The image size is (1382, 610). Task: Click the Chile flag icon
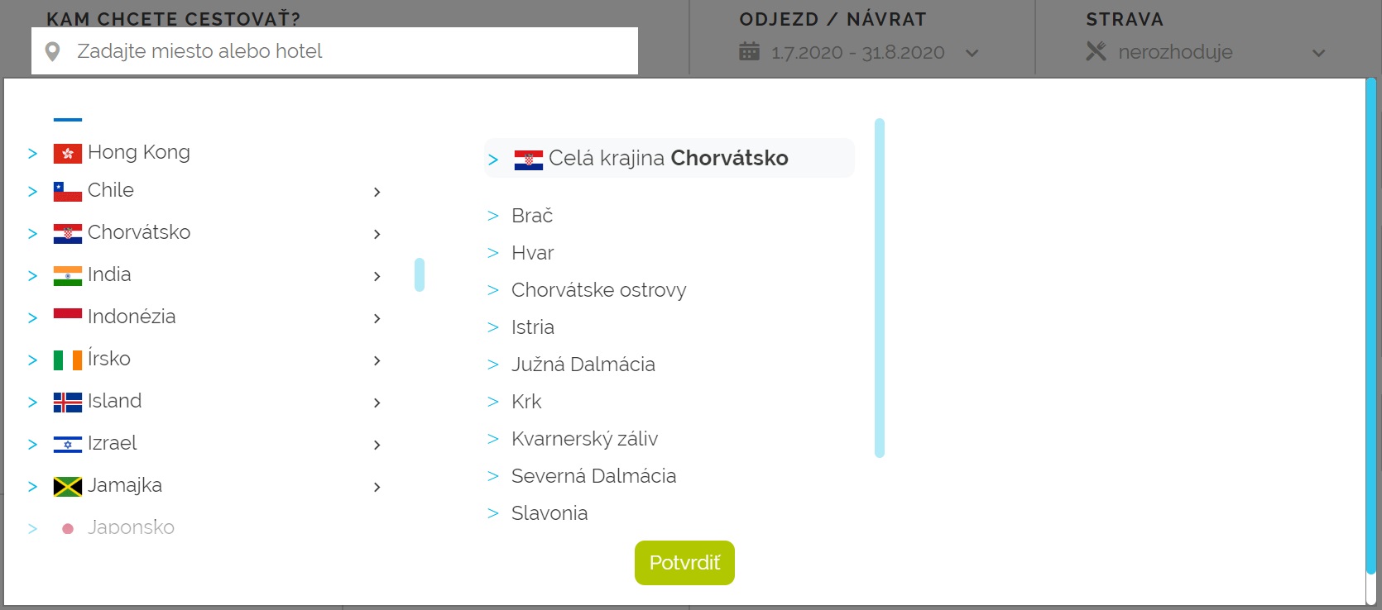click(x=68, y=192)
